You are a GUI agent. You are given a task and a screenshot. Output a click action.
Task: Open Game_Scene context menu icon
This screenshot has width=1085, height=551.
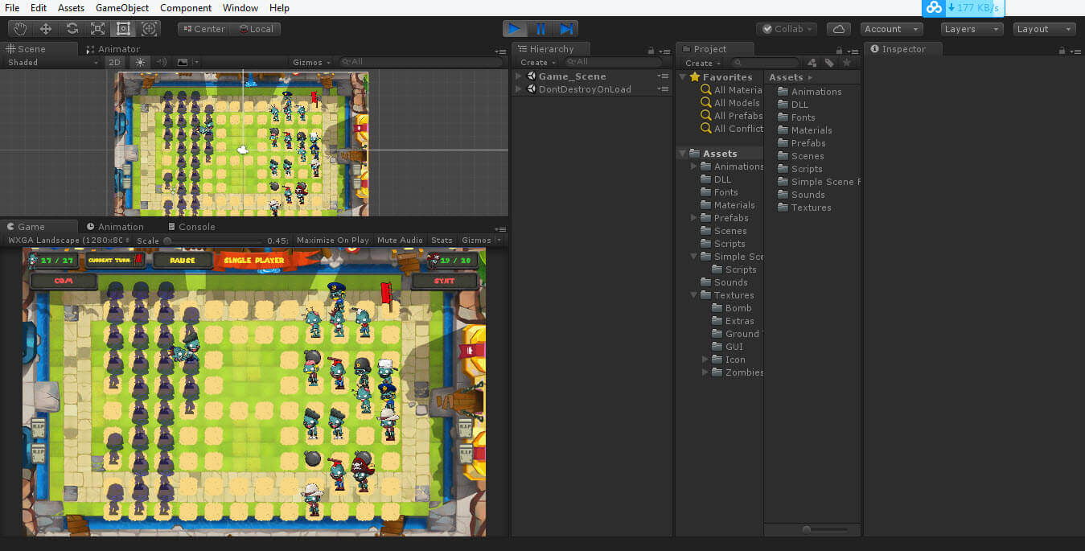pyautogui.click(x=663, y=76)
